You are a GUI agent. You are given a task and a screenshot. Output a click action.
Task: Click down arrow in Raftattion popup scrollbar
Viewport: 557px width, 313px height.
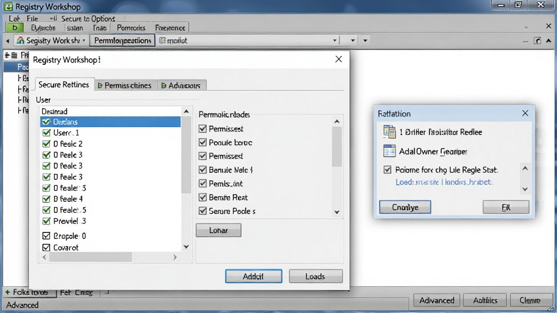[525, 189]
